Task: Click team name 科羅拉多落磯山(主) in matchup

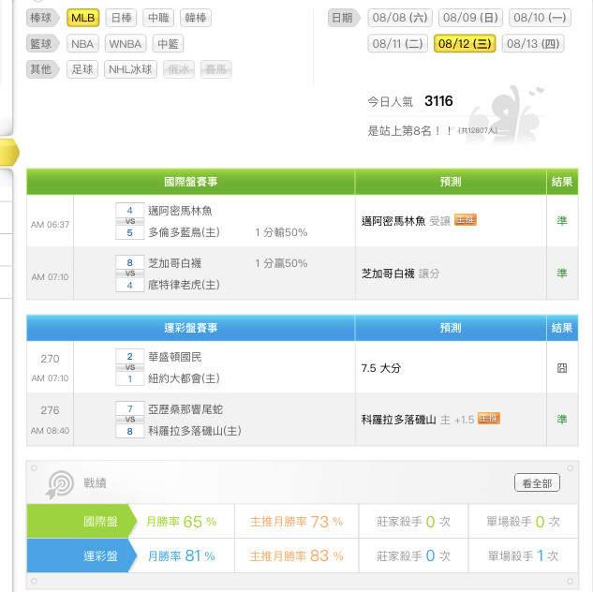Action: tap(195, 431)
